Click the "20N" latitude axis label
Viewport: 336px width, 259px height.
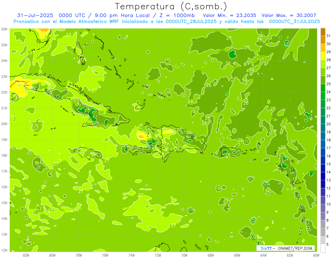pyautogui.click(x=4, y=124)
